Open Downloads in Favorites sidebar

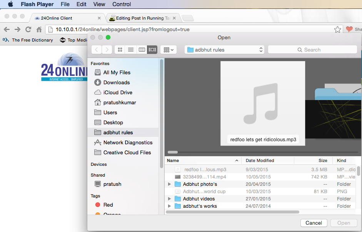(x=116, y=82)
